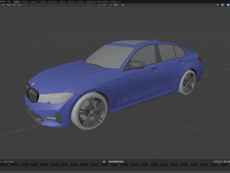This screenshot has height=173, width=230.
Task: Play the animation forward
Action: click(x=117, y=161)
